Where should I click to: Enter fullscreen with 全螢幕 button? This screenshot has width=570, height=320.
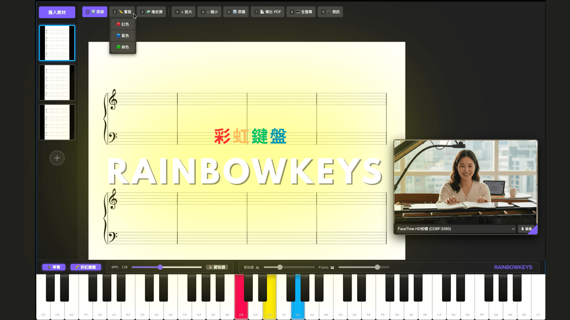tap(301, 12)
